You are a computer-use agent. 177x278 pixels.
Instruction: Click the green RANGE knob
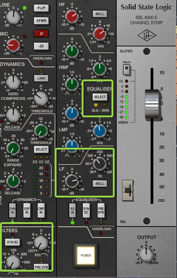(x=13, y=148)
